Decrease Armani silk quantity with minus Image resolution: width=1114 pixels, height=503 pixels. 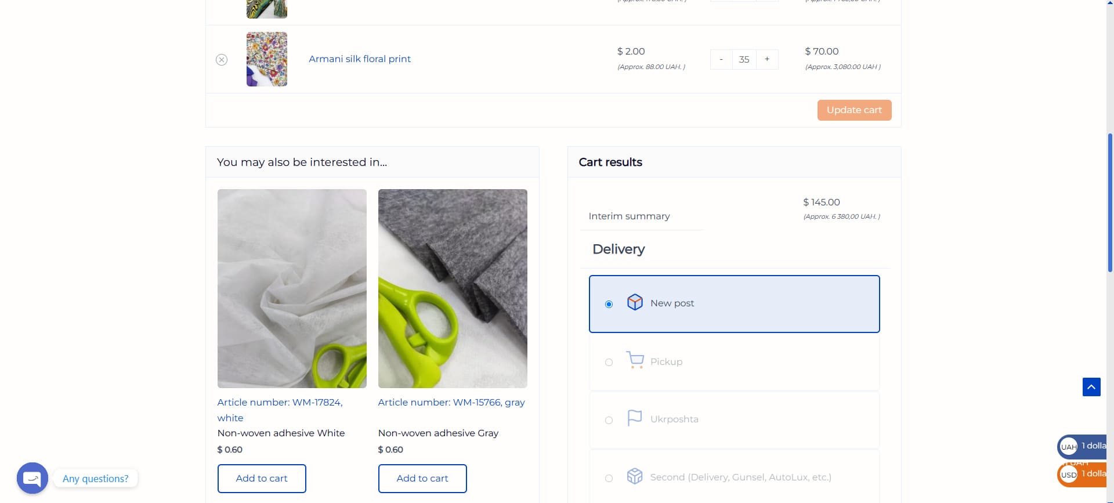point(721,59)
